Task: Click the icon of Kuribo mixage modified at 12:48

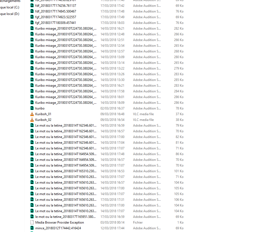Action: coord(32,34)
